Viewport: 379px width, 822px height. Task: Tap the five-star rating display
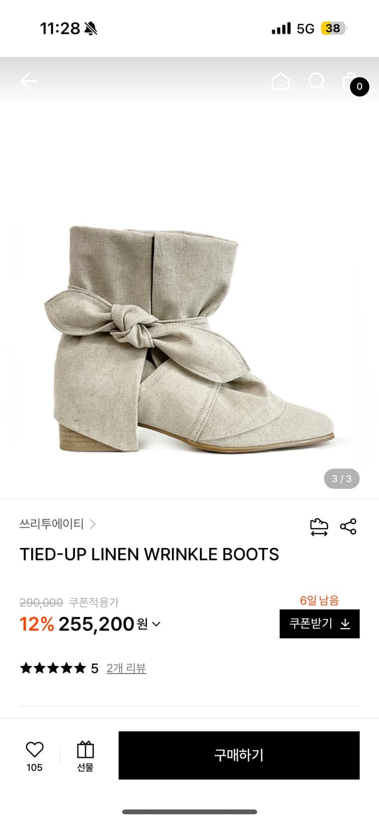click(x=53, y=668)
